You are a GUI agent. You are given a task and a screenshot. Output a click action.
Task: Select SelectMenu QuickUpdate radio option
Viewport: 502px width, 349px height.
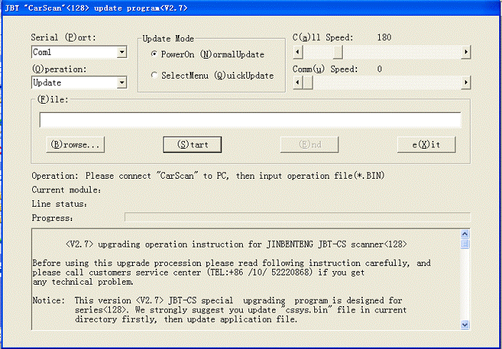click(x=154, y=75)
